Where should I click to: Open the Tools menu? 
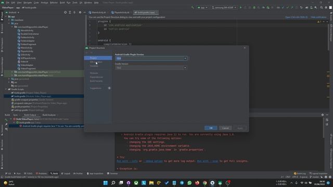75,3
